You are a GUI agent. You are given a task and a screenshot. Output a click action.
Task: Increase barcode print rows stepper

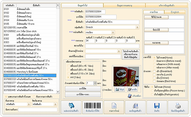[95, 82]
